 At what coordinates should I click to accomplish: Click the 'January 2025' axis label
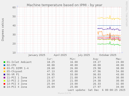[37, 55]
